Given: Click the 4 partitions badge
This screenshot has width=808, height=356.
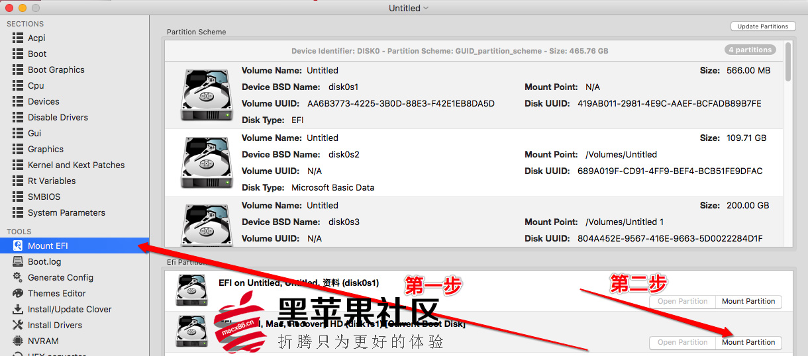Looking at the screenshot, I should (750, 50).
